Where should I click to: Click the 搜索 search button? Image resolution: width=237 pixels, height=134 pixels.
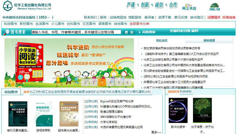129,32
